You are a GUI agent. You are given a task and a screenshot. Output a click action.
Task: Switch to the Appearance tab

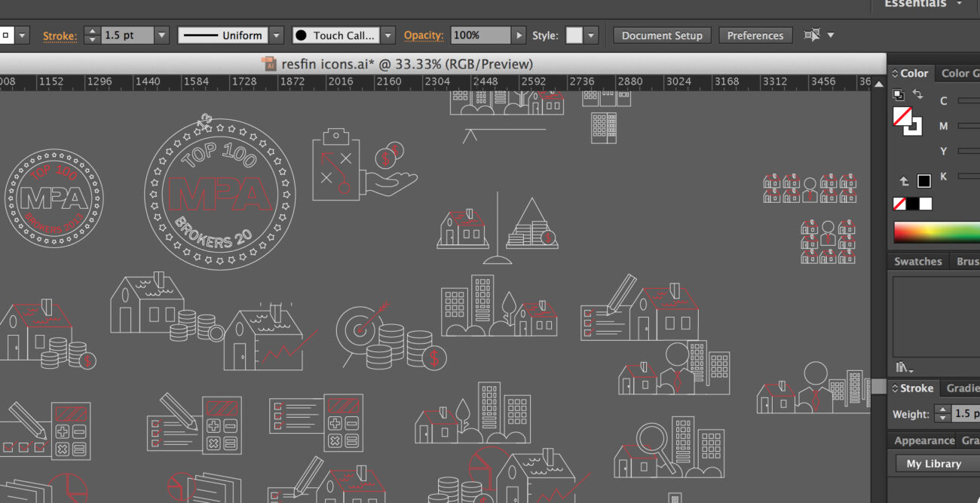(924, 440)
